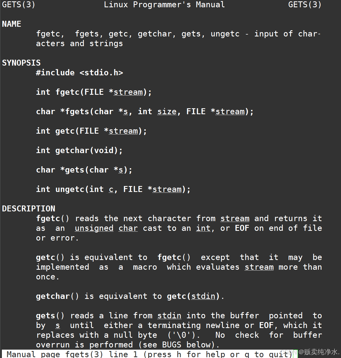
Task: Click the #include <stdio.h> line
Action: pyautogui.click(x=80, y=73)
